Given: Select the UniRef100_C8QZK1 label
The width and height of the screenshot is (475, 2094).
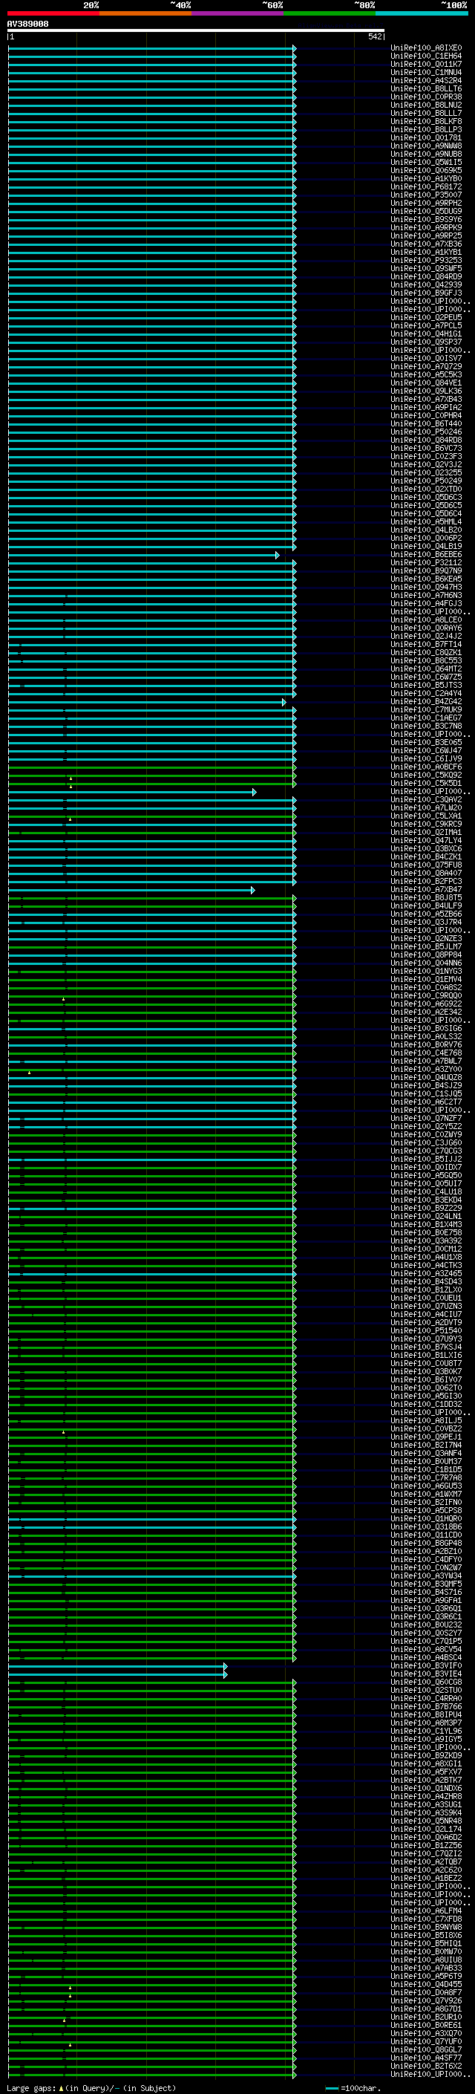Looking at the screenshot, I should [x=426, y=653].
